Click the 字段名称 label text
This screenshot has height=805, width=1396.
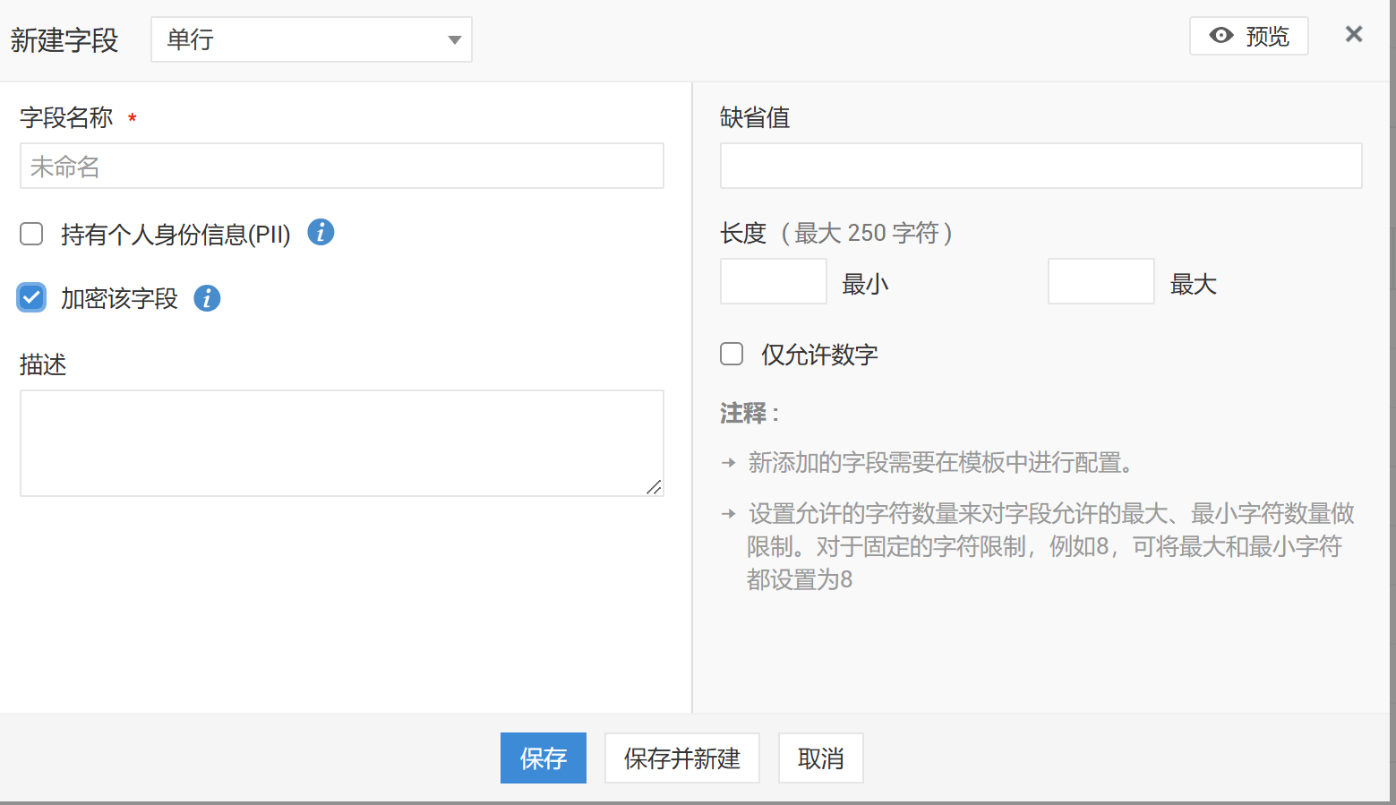click(66, 117)
